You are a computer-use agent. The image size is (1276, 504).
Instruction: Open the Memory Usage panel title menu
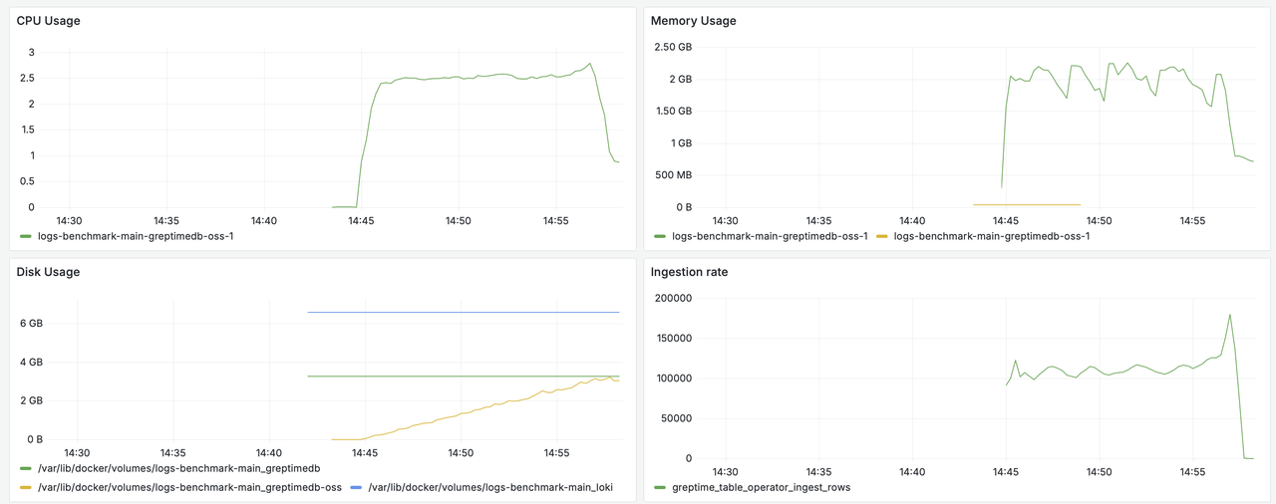pyautogui.click(x=693, y=21)
